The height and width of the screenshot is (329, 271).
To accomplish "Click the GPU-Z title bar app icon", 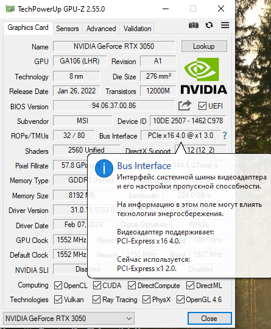I will coord(10,9).
